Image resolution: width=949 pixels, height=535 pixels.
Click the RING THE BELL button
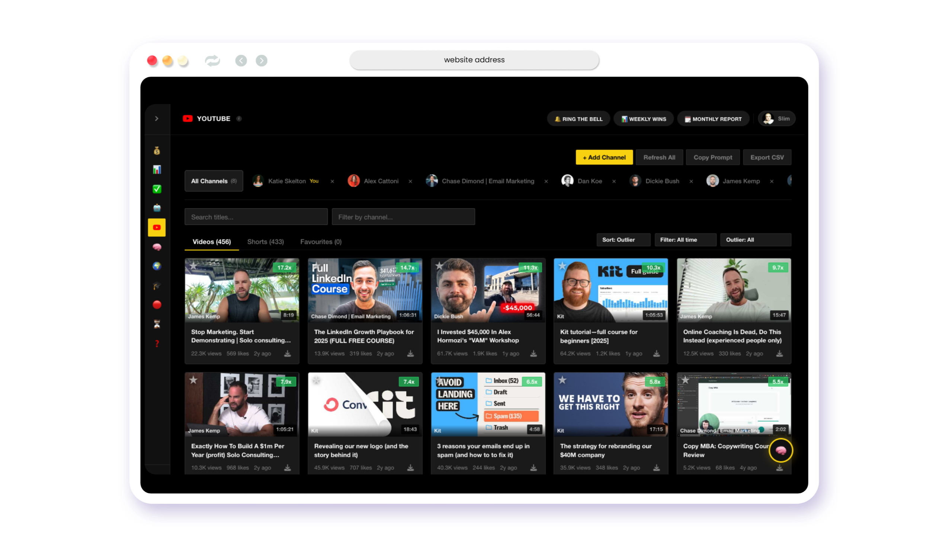click(x=578, y=119)
